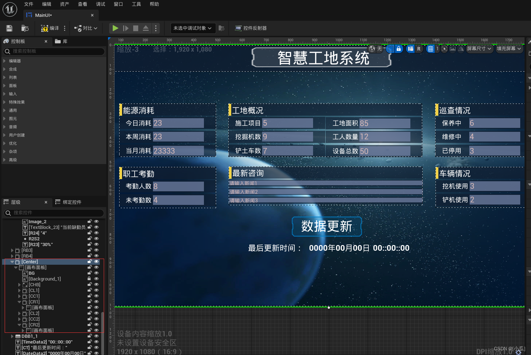Click the eject button in play controls
Viewport: 531px width, 355px height.
click(146, 28)
